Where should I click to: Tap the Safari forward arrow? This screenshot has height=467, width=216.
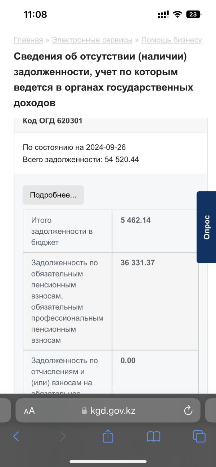63,436
